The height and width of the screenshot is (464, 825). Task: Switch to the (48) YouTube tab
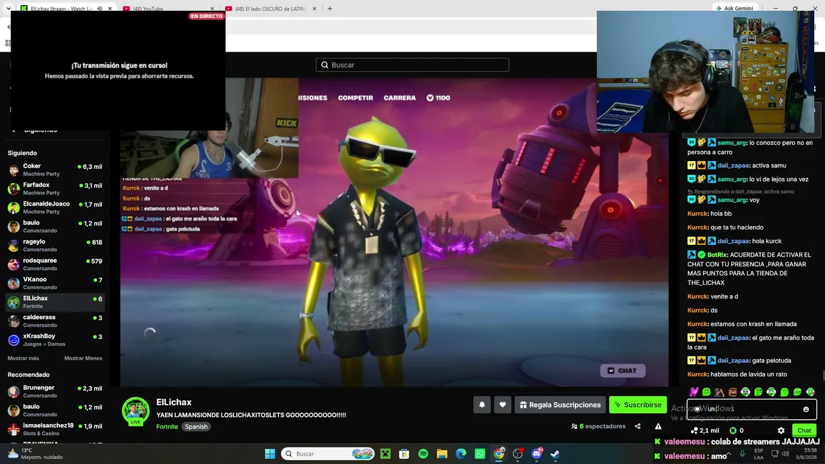pyautogui.click(x=168, y=8)
